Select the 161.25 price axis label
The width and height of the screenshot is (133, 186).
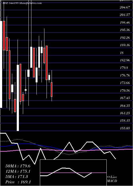pos(124,113)
